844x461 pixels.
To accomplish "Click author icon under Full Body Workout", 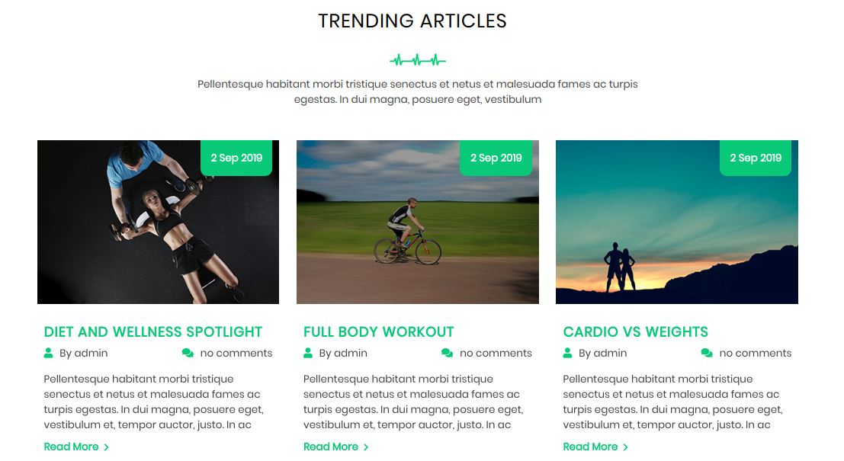I will [x=308, y=353].
